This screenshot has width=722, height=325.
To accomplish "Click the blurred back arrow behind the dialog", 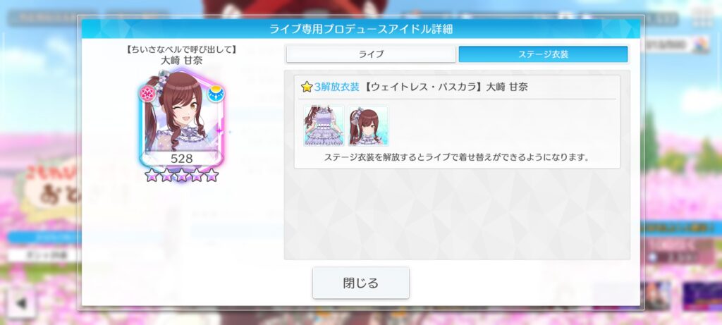I will coord(20,304).
